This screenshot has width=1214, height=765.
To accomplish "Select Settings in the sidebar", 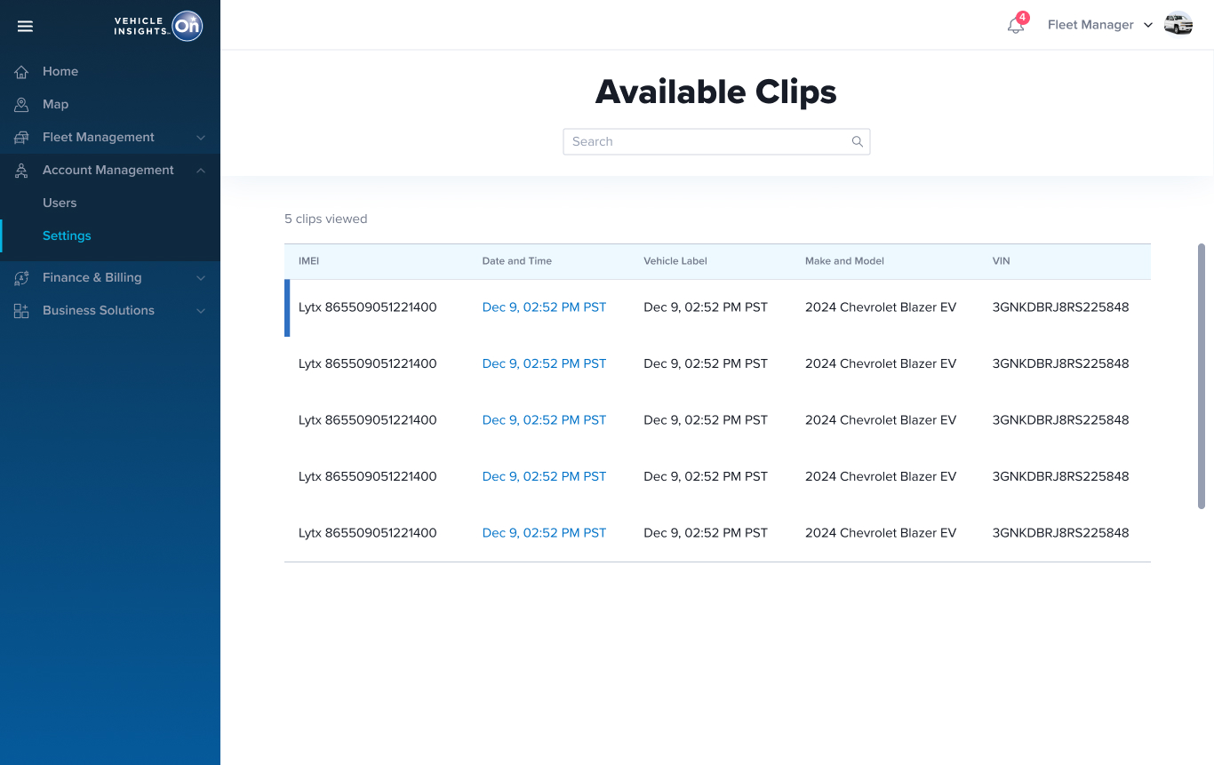I will tap(67, 235).
